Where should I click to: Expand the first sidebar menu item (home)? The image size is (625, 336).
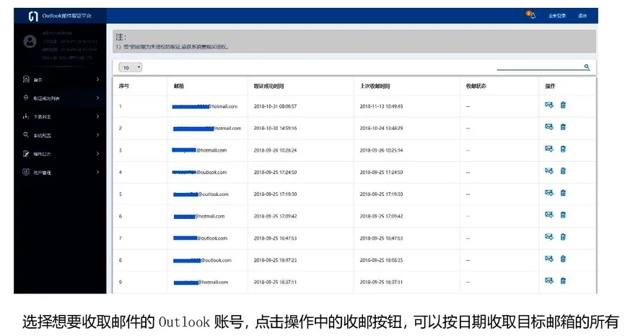click(x=61, y=79)
